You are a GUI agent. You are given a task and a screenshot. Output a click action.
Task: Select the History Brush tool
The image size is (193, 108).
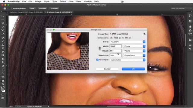pos(3,48)
